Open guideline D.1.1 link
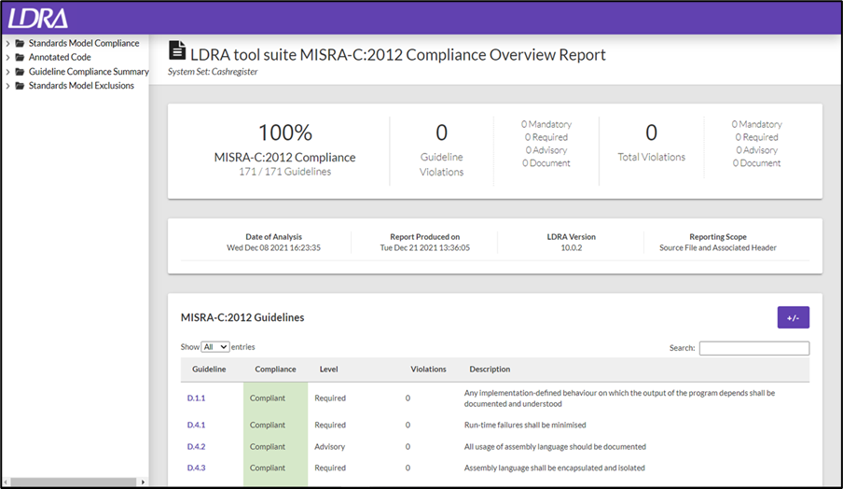This screenshot has height=489, width=843. [196, 398]
